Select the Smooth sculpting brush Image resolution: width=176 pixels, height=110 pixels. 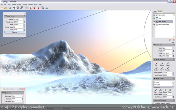point(162,64)
